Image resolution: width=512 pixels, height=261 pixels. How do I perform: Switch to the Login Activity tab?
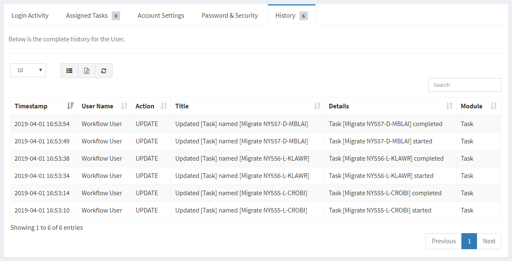tap(30, 16)
